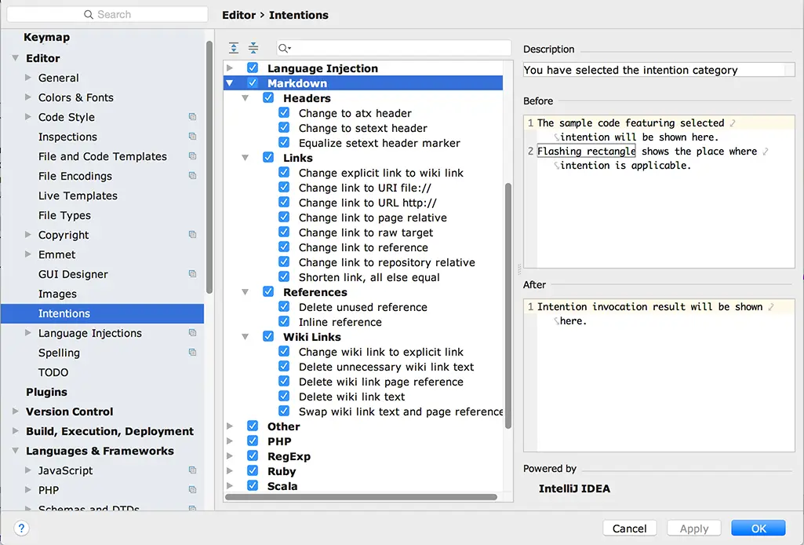The image size is (804, 545).
Task: Click the project-level icon next to Inspections
Action: [192, 137]
